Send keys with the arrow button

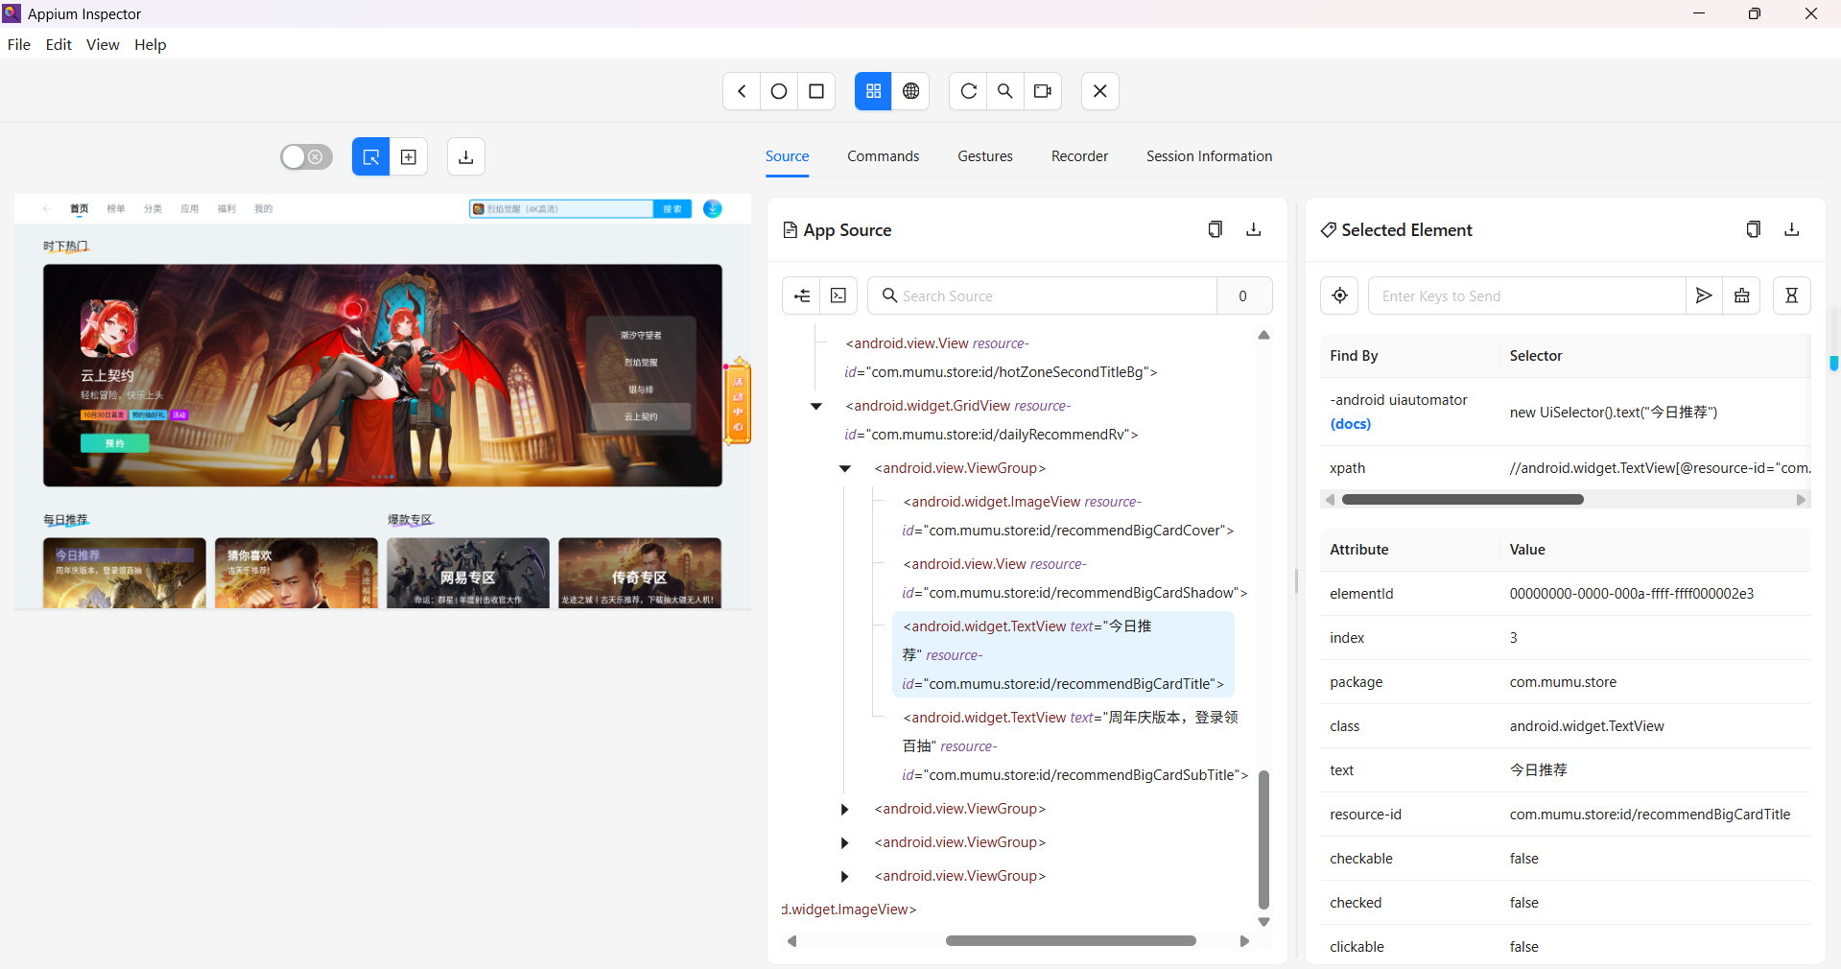[x=1704, y=295]
